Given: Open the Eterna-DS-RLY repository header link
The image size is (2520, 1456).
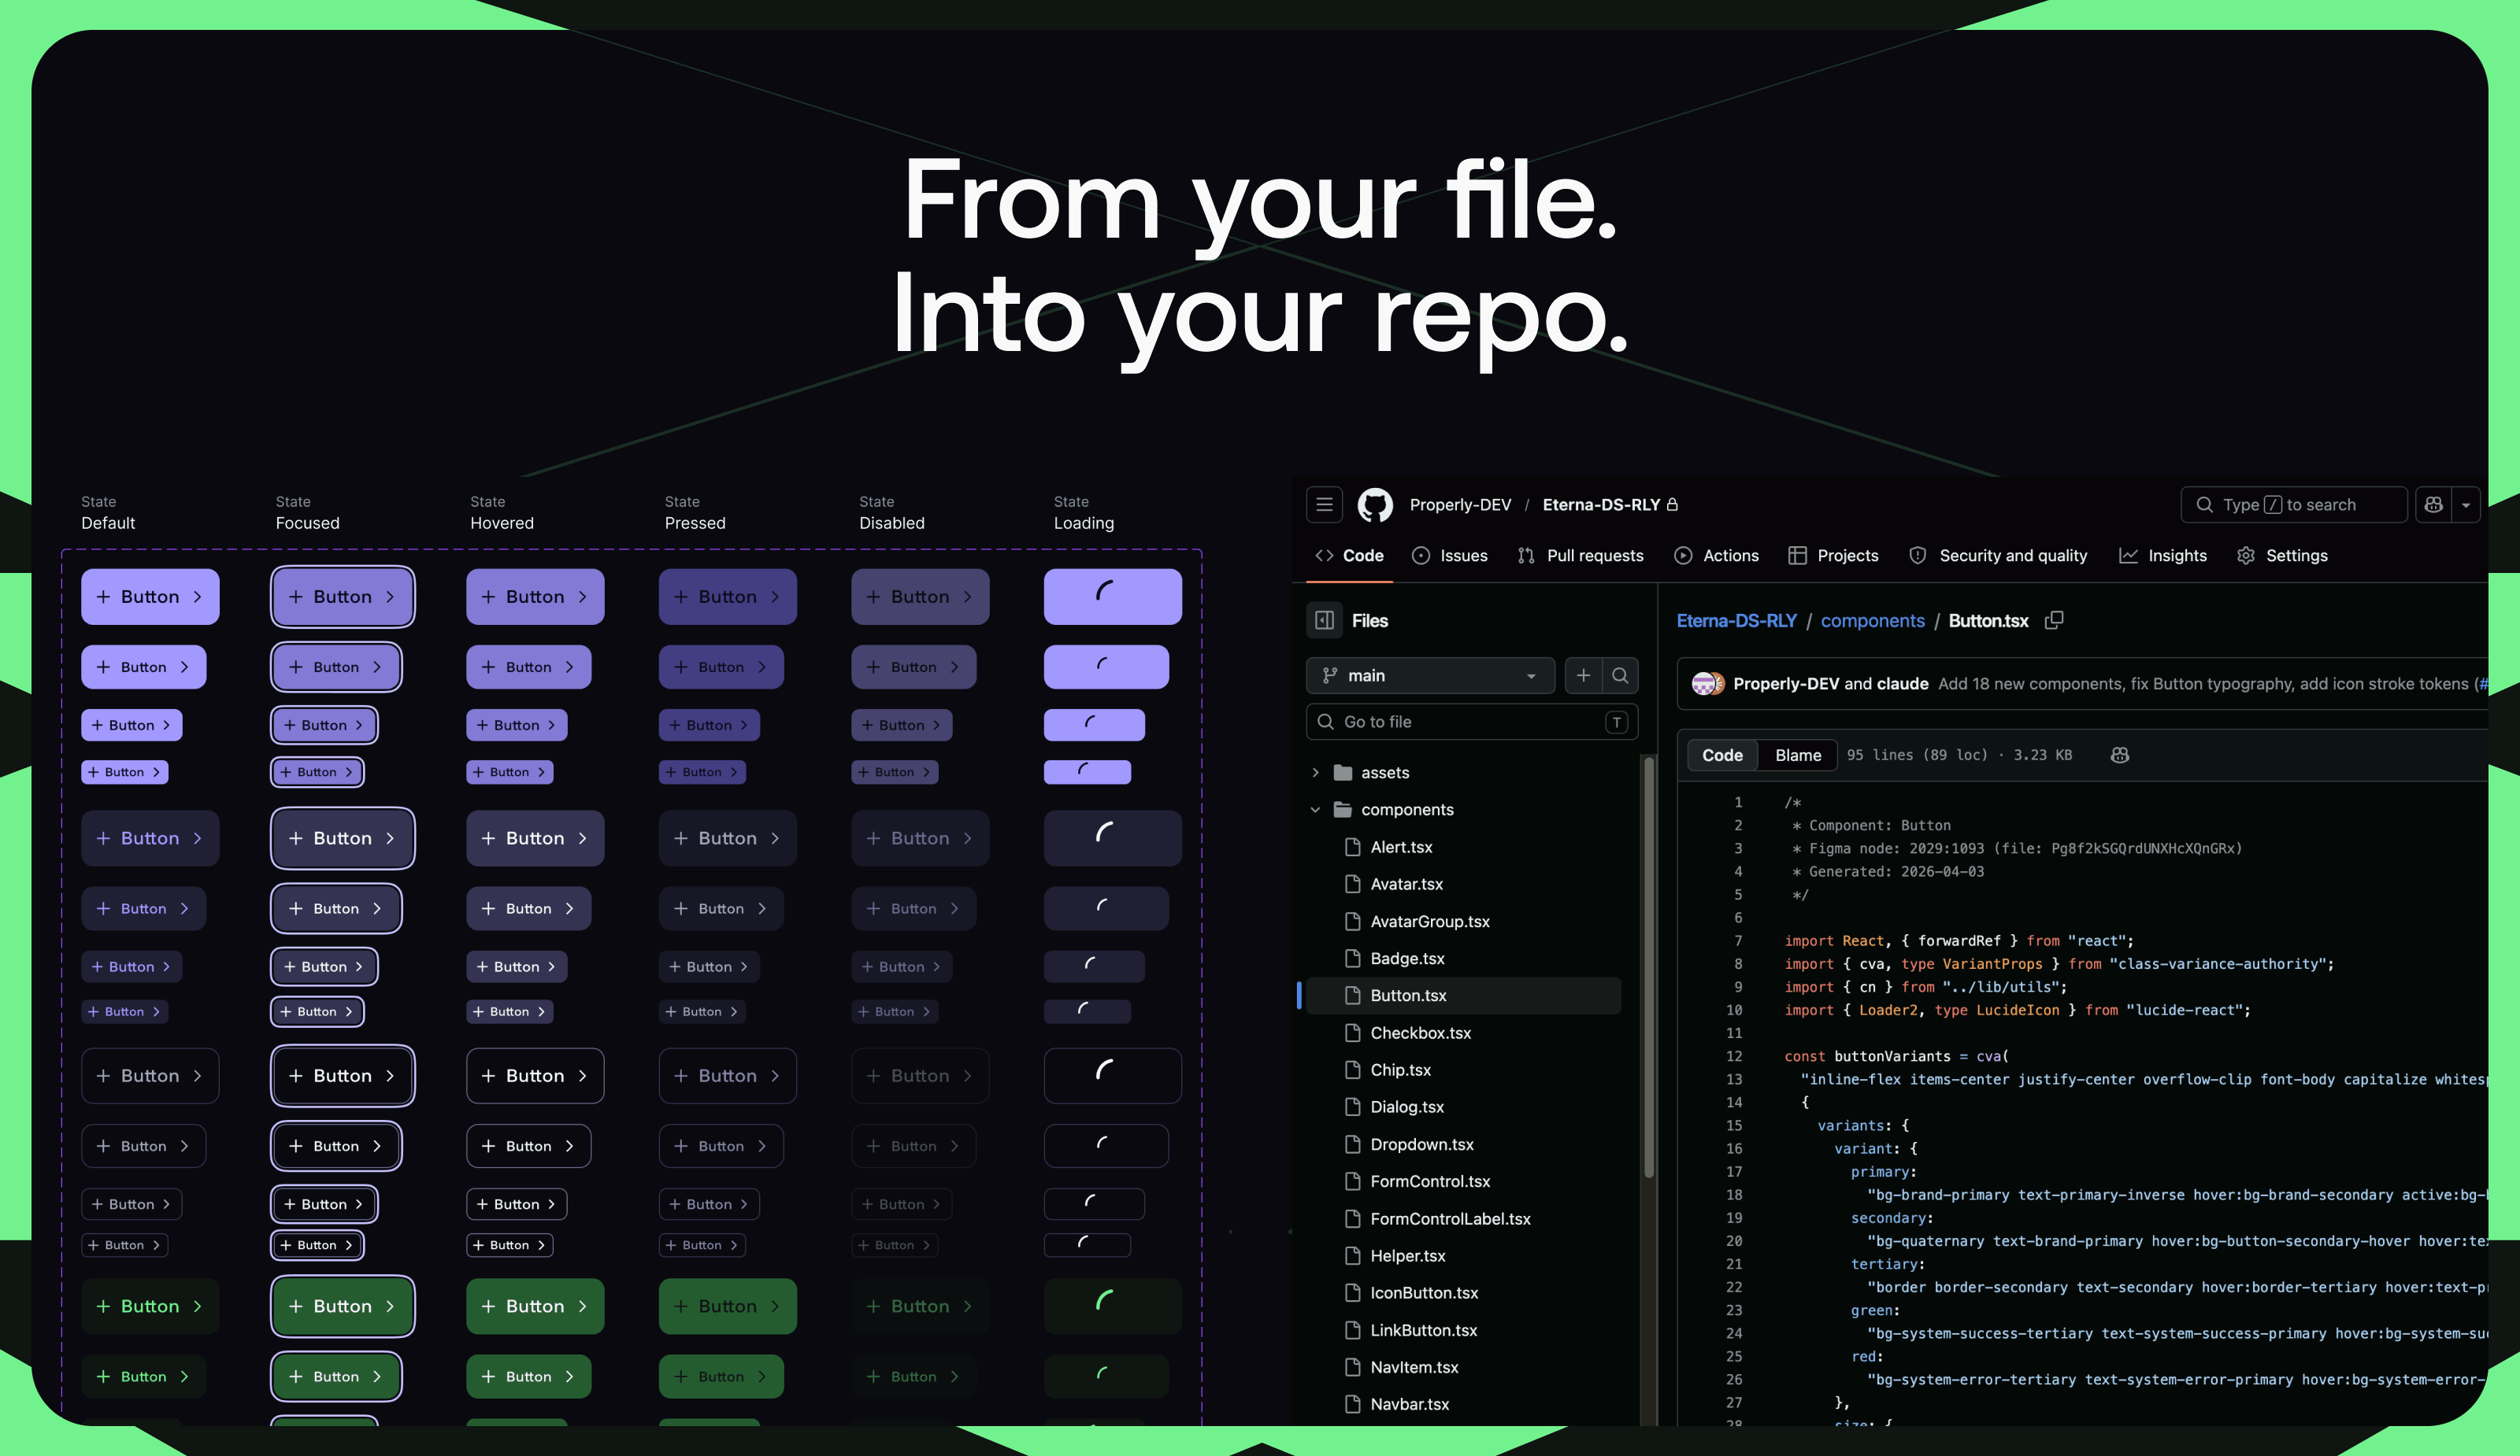Looking at the screenshot, I should coord(1601,504).
